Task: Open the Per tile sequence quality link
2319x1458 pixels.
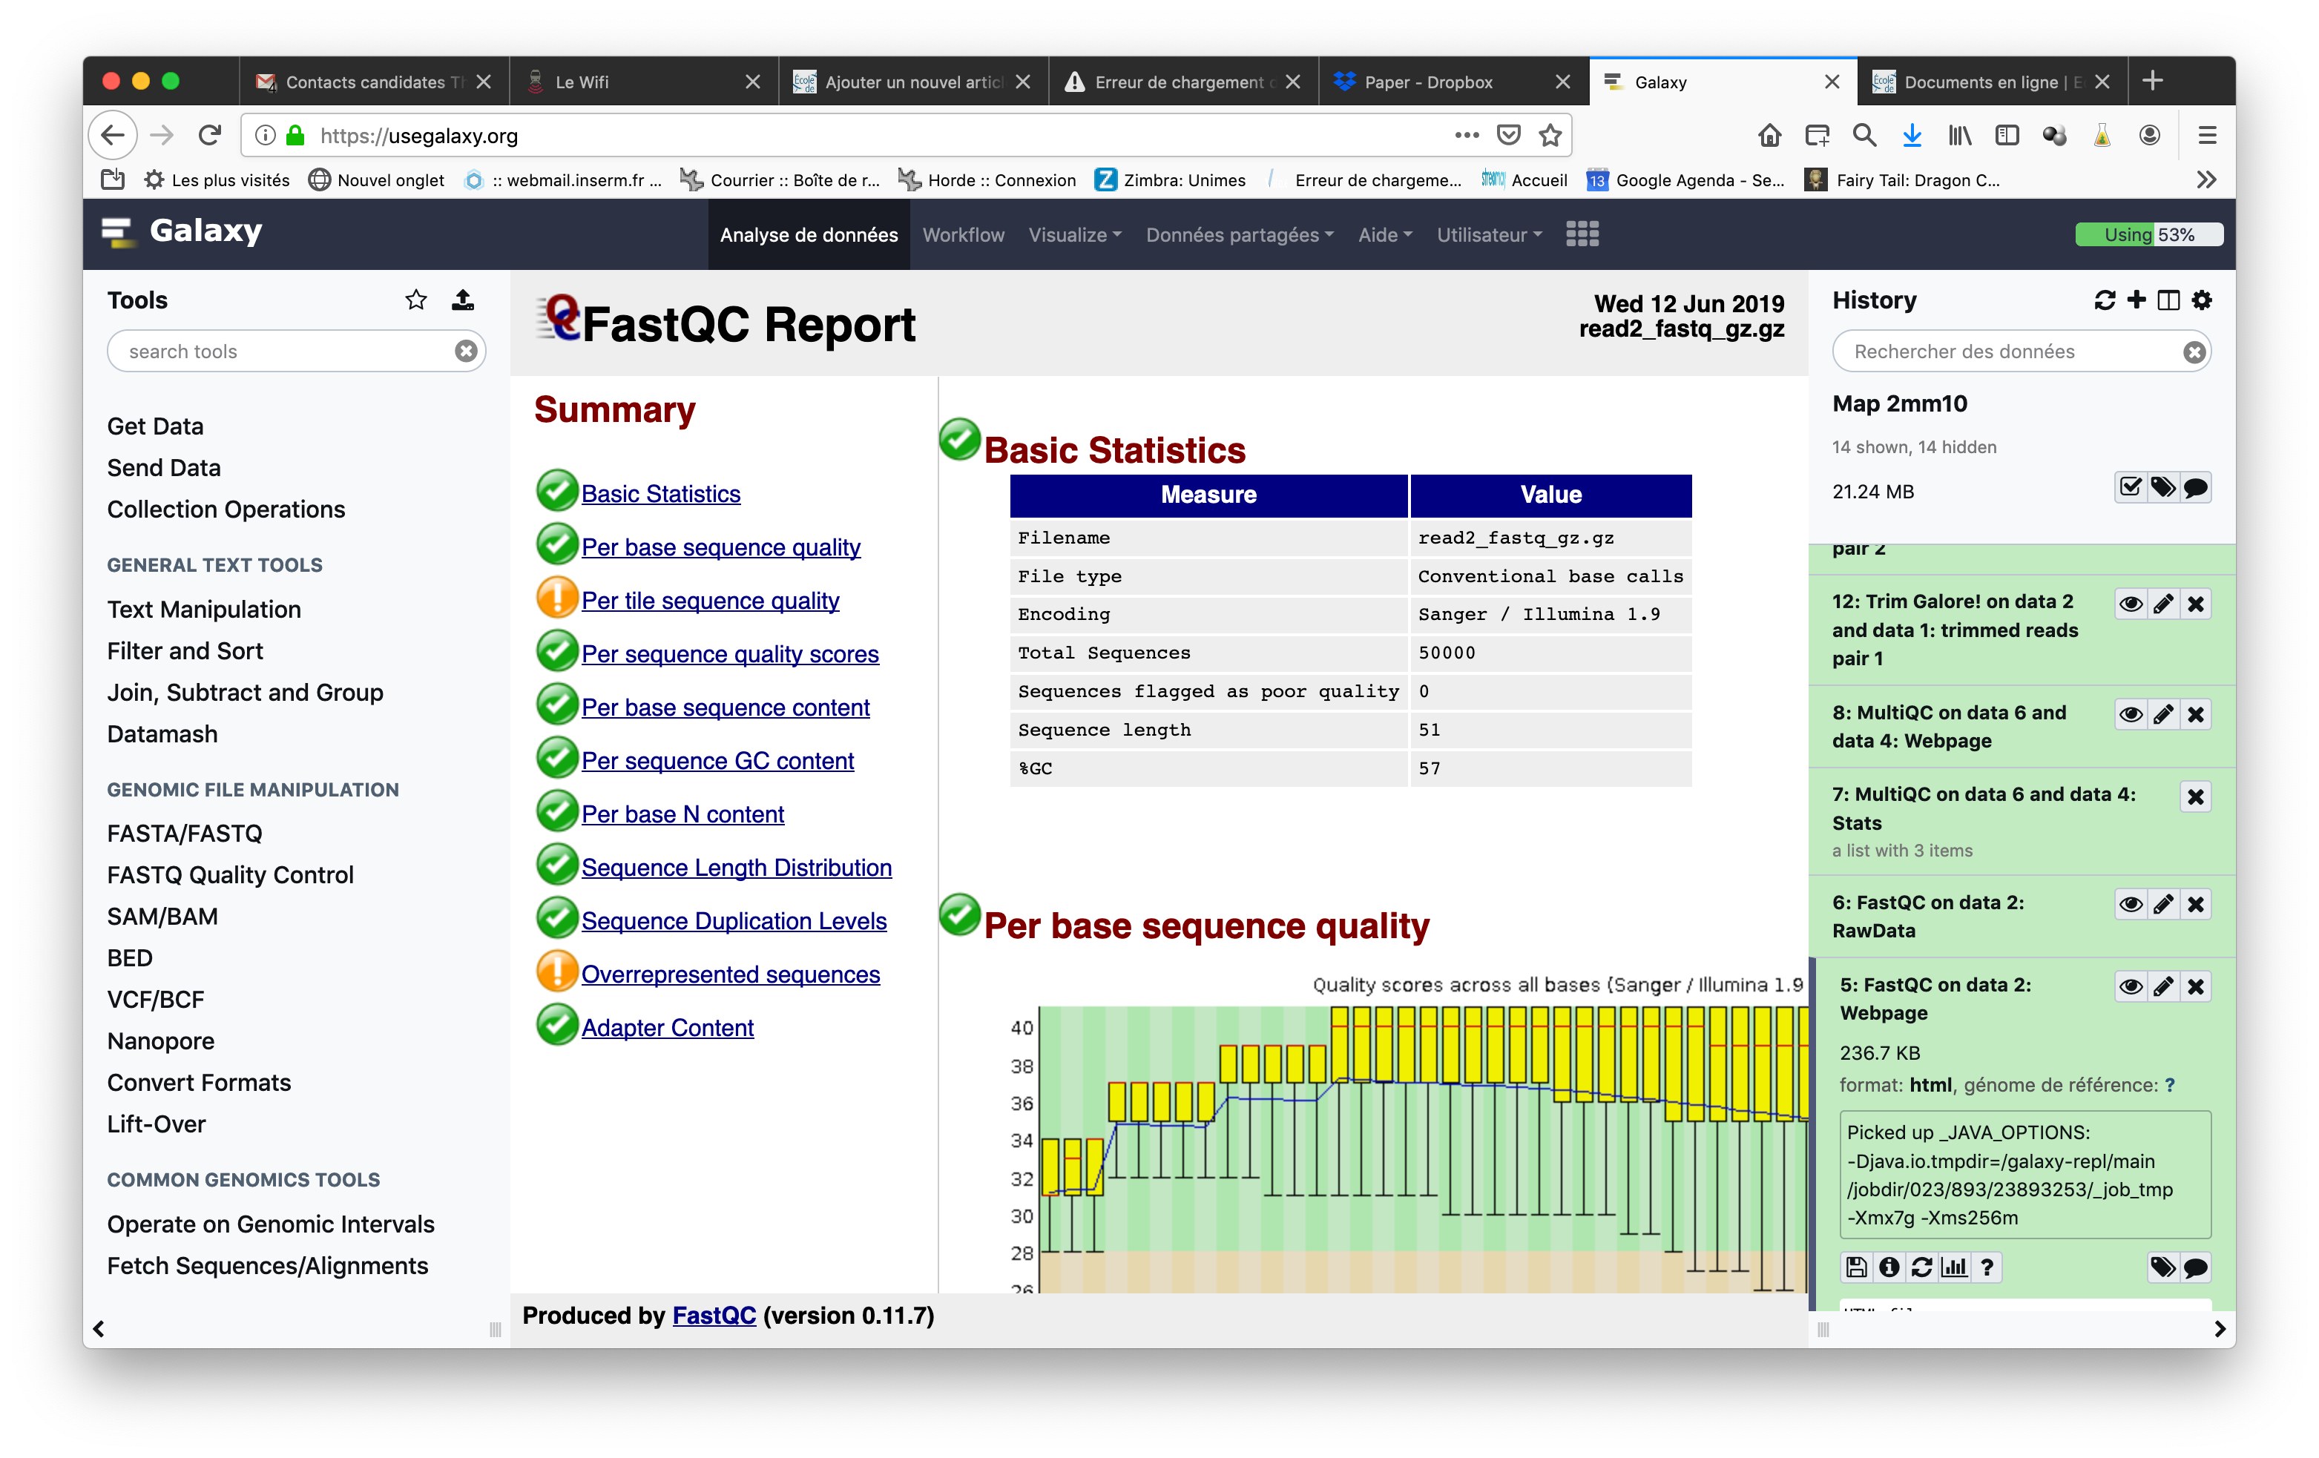Action: 710,600
